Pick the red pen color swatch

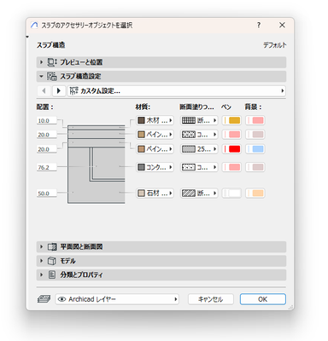231,149
